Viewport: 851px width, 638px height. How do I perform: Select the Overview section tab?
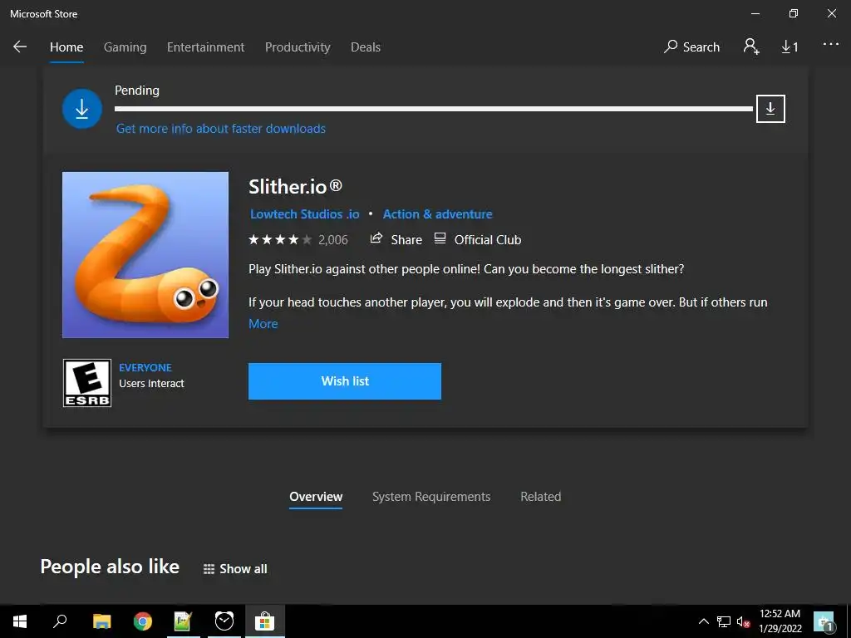pos(316,497)
